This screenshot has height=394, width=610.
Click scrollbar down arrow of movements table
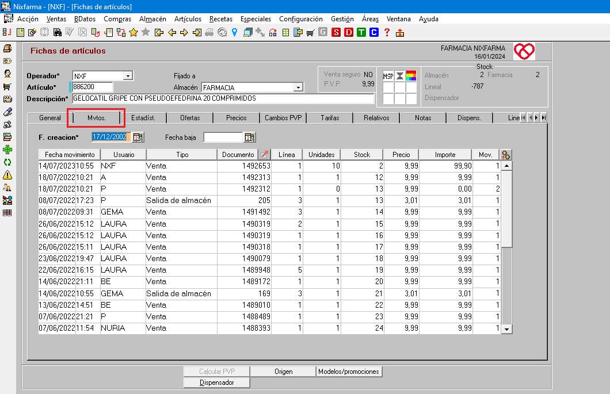506,329
